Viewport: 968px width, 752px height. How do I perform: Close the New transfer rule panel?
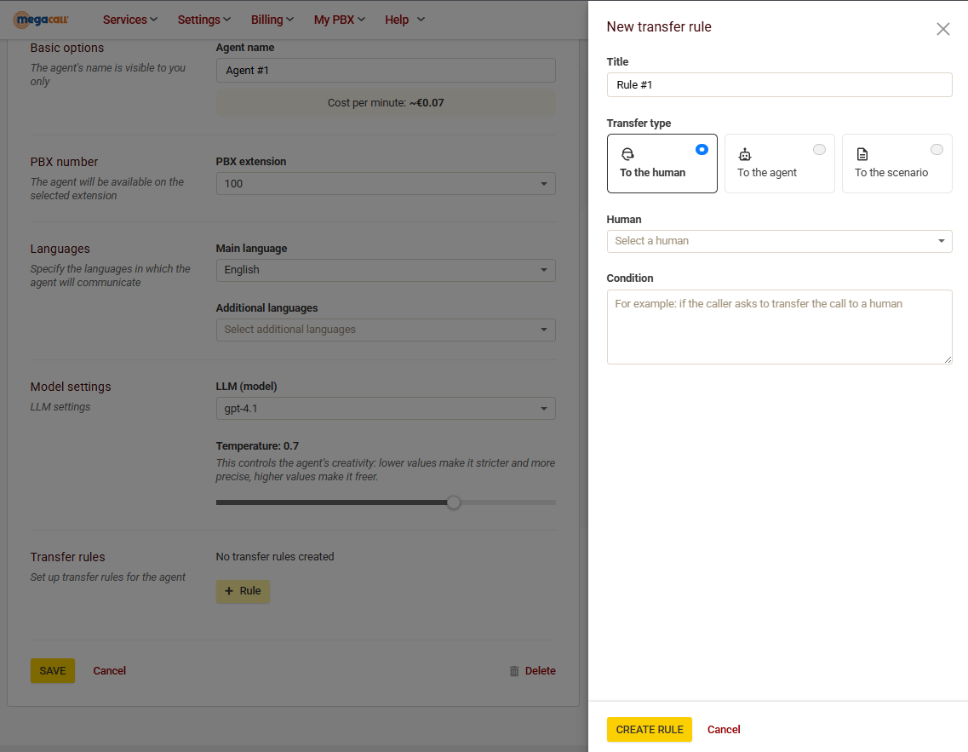click(x=942, y=29)
